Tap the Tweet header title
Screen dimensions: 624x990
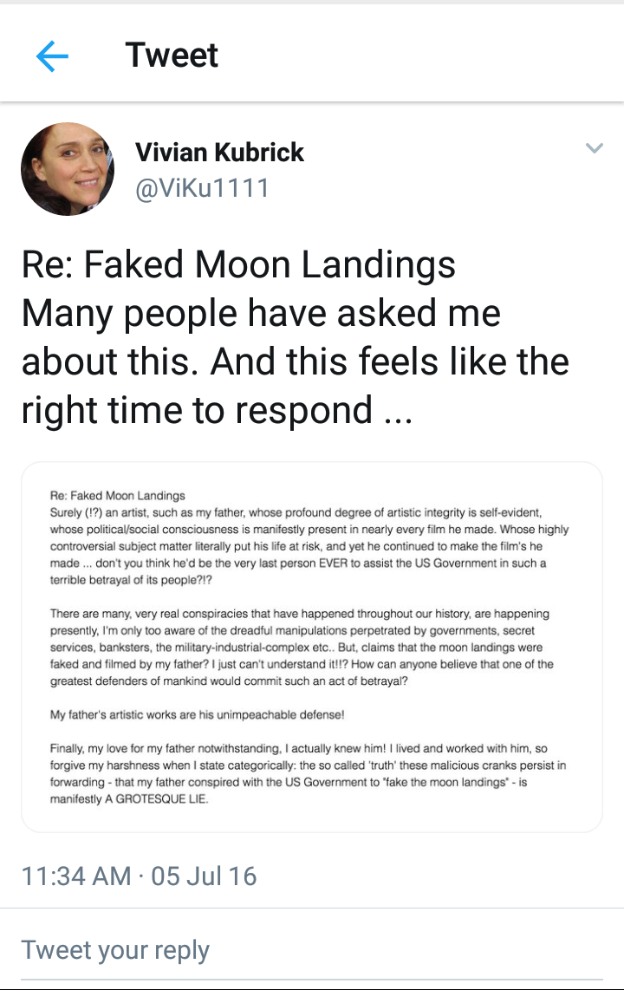[172, 55]
